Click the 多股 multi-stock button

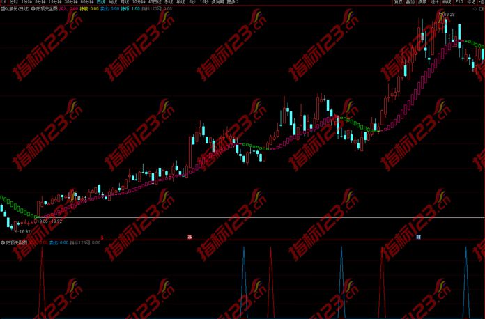tap(422, 3)
